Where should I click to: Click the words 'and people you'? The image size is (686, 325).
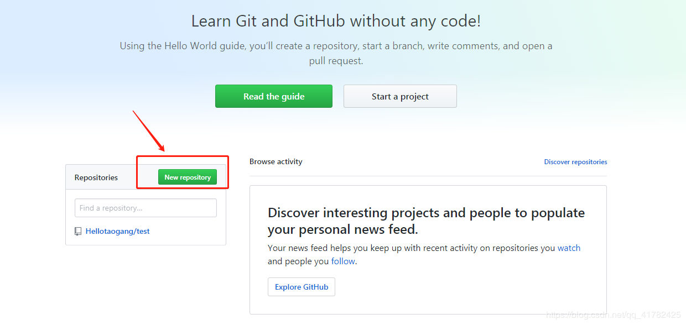(298, 261)
